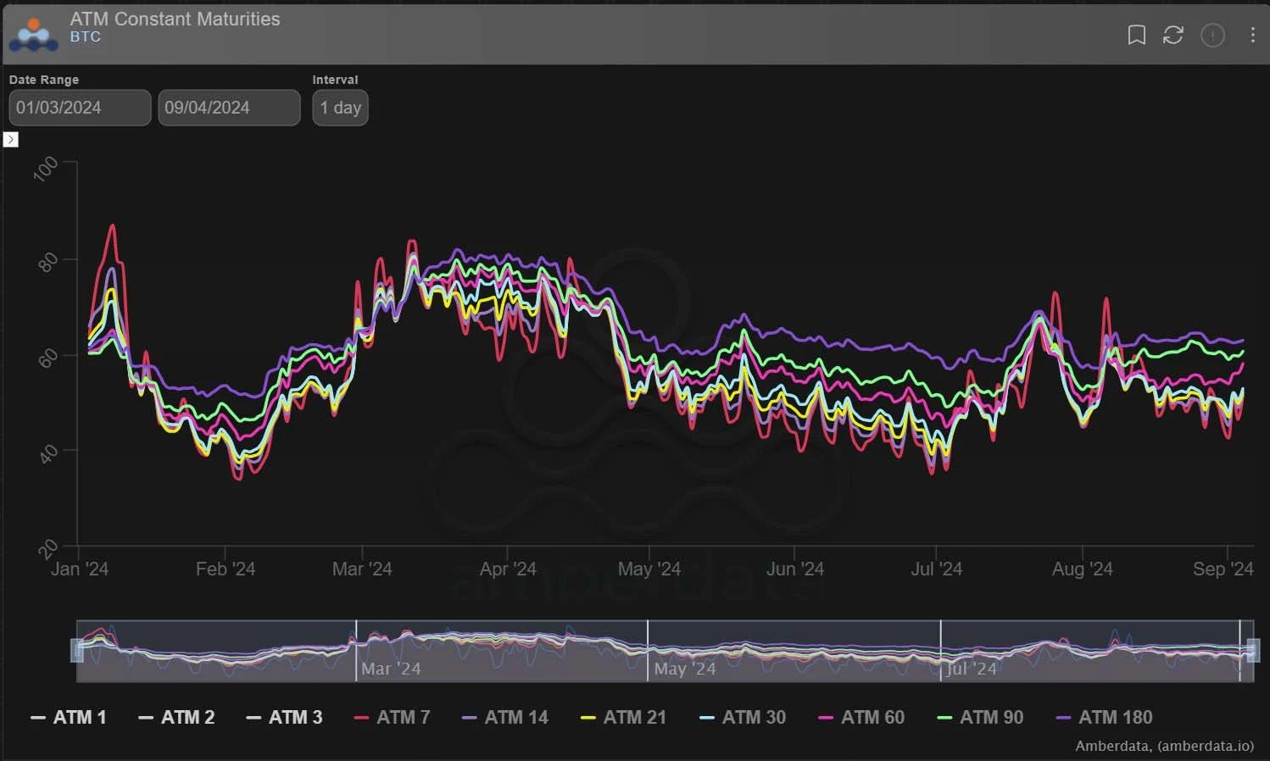Click the ATM Constant Maturities title
This screenshot has height=761, width=1270.
click(x=175, y=19)
